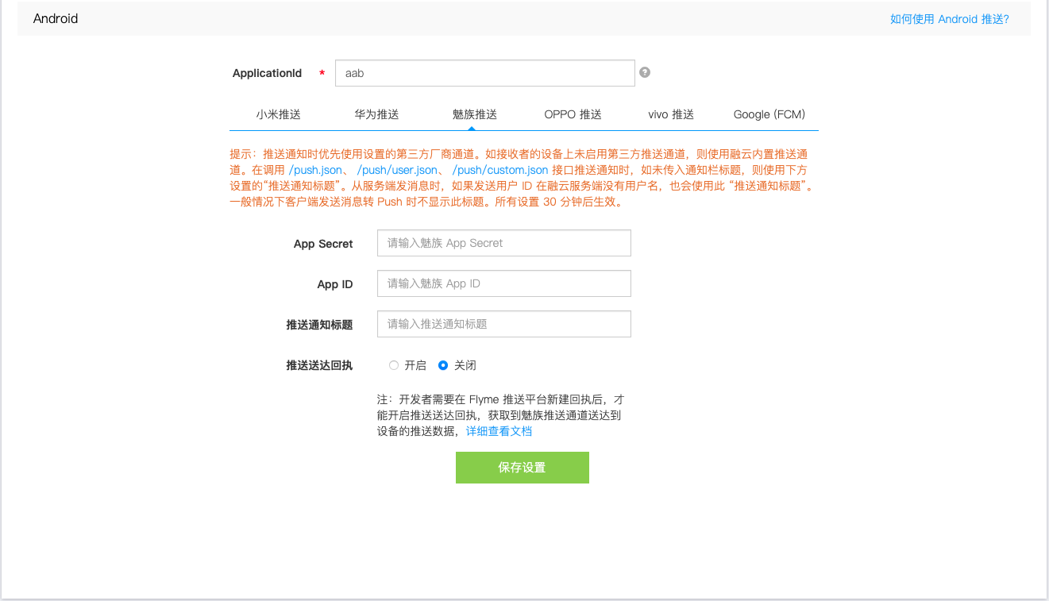Focus the ApplicationId input containing aab
Viewport: 1049px width, 601px height.
(x=485, y=73)
